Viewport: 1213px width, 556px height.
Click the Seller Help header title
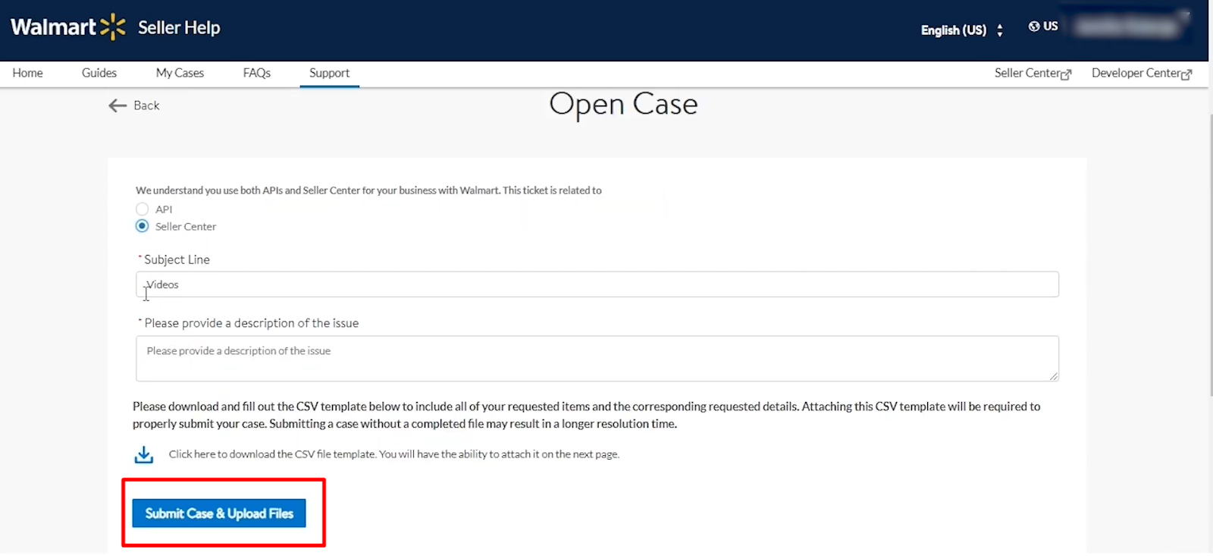pyautogui.click(x=179, y=27)
